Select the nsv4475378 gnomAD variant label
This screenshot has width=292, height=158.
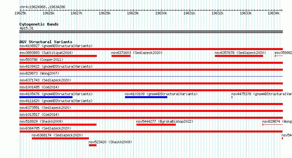pos(261,94)
